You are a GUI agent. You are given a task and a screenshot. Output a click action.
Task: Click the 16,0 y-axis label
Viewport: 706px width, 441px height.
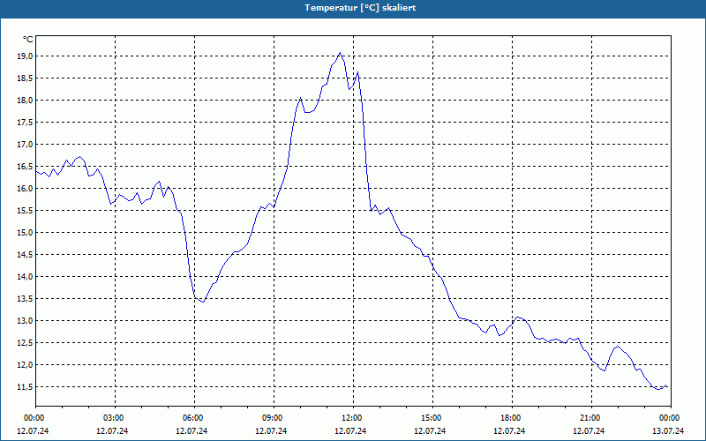pyautogui.click(x=25, y=189)
